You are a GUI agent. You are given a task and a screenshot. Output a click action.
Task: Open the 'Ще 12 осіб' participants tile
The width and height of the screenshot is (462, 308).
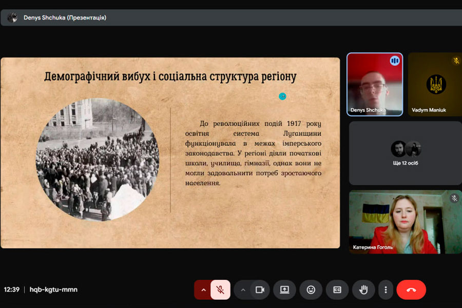[406, 153]
